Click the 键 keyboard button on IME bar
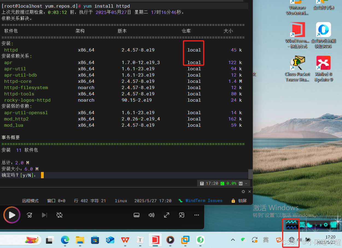Screen dimensions: 342x248 pos(334,225)
